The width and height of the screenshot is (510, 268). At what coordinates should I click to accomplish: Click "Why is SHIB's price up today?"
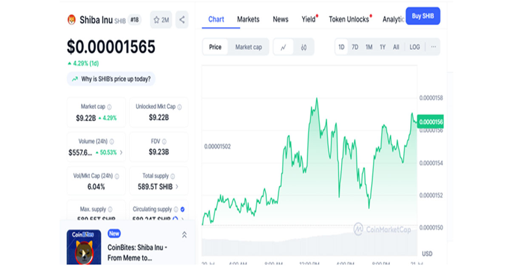(111, 79)
